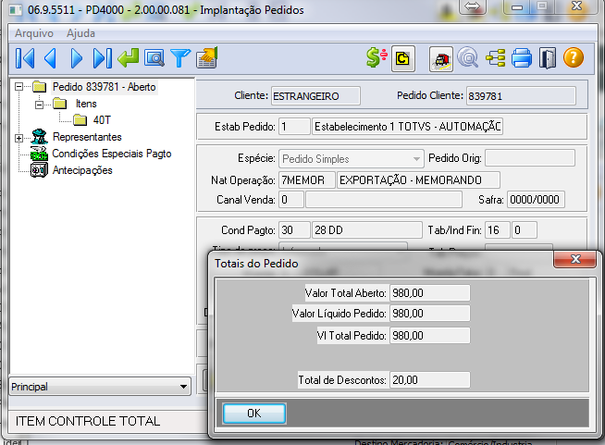Click the green dollar sign icon

(x=377, y=58)
